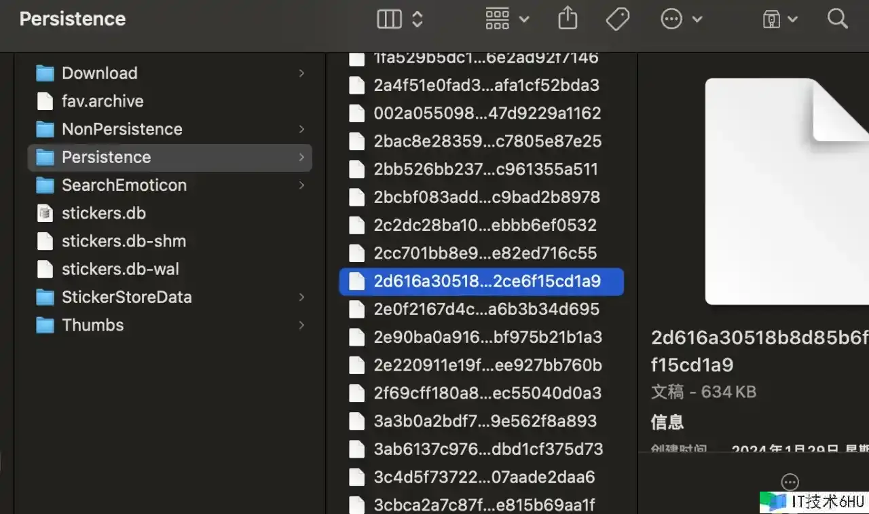Switch view using the column view icon
Viewport: 869px width, 514px height.
[x=390, y=19]
